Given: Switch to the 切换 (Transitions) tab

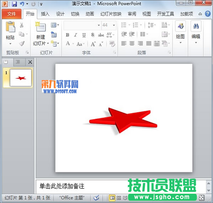Looking at the screenshot, I should 75,14.
